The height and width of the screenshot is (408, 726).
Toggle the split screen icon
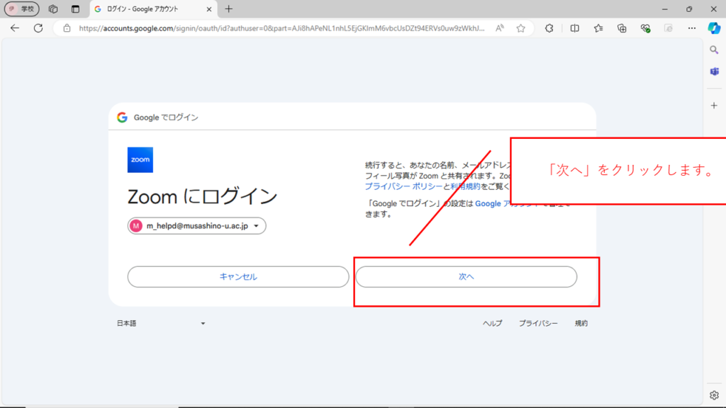pos(574,28)
